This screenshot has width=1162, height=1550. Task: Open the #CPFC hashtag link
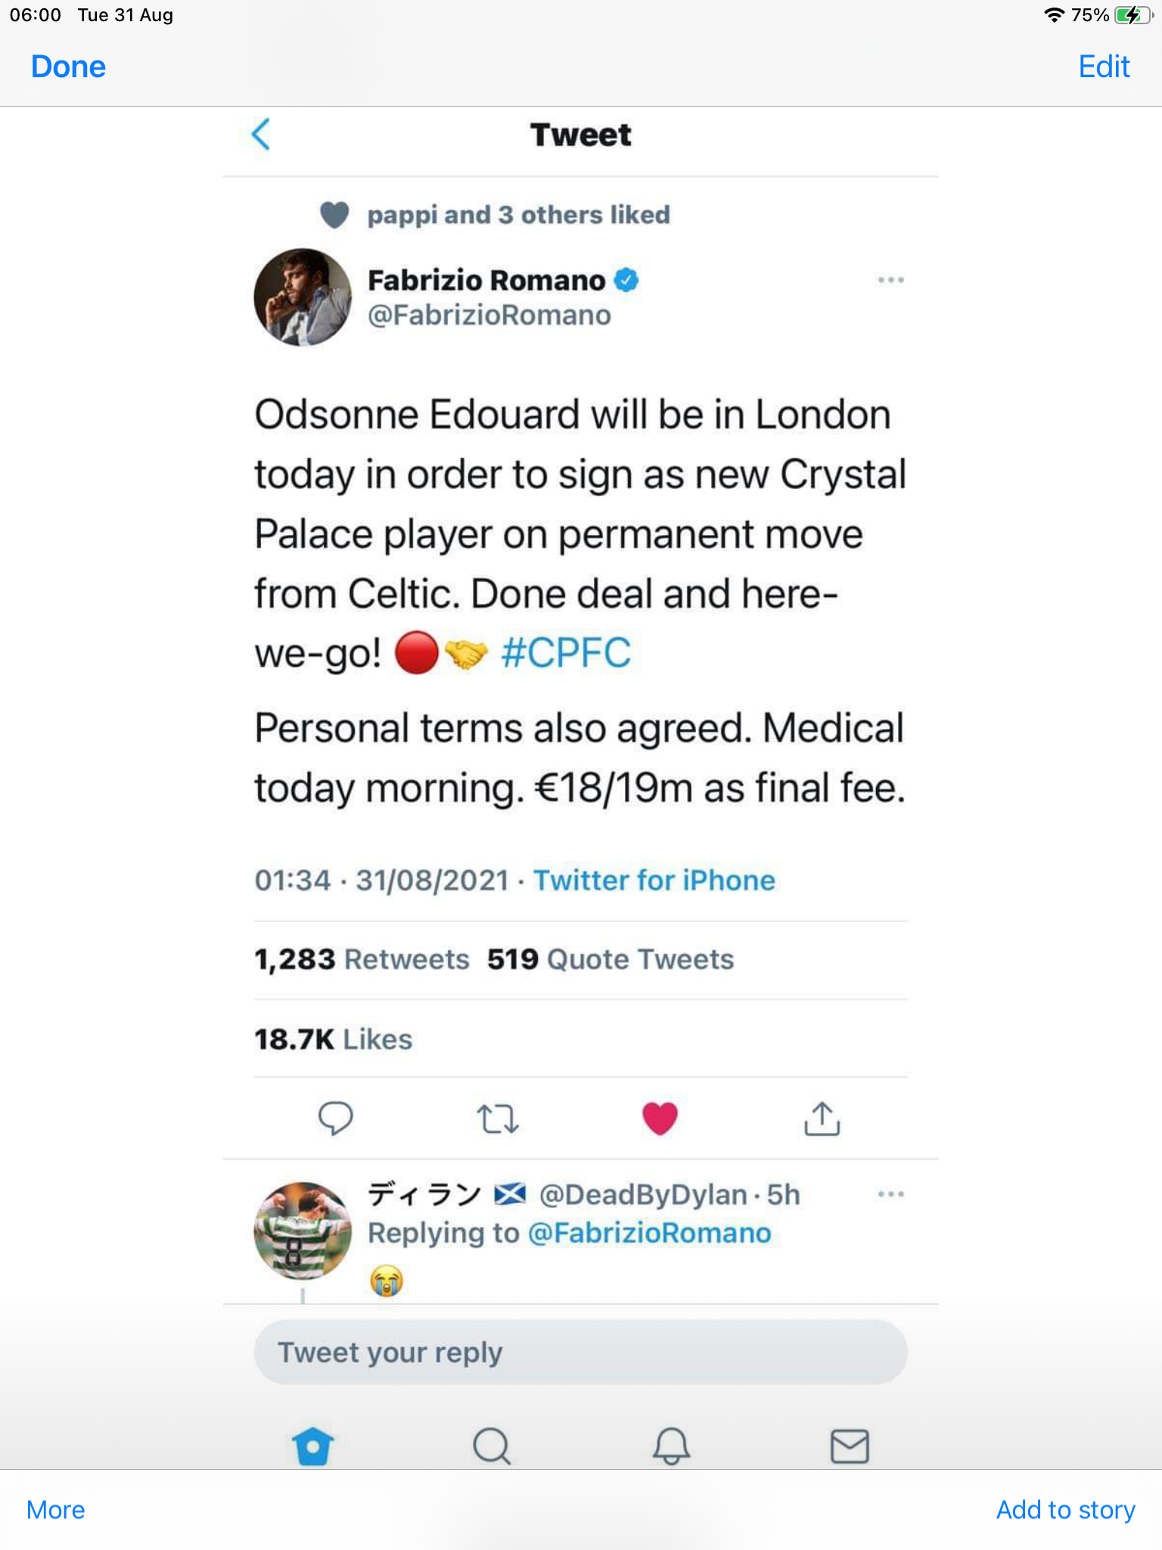click(566, 653)
